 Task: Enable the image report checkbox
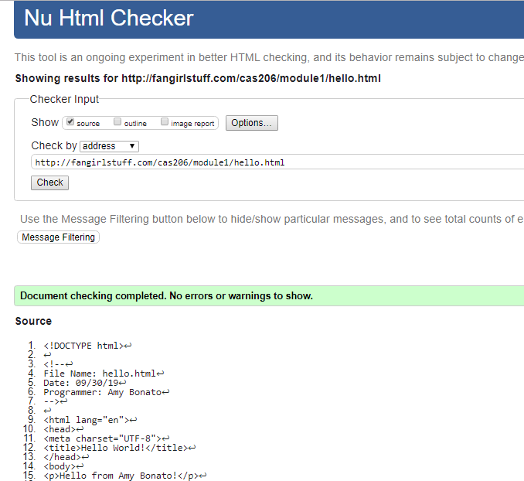click(x=165, y=122)
